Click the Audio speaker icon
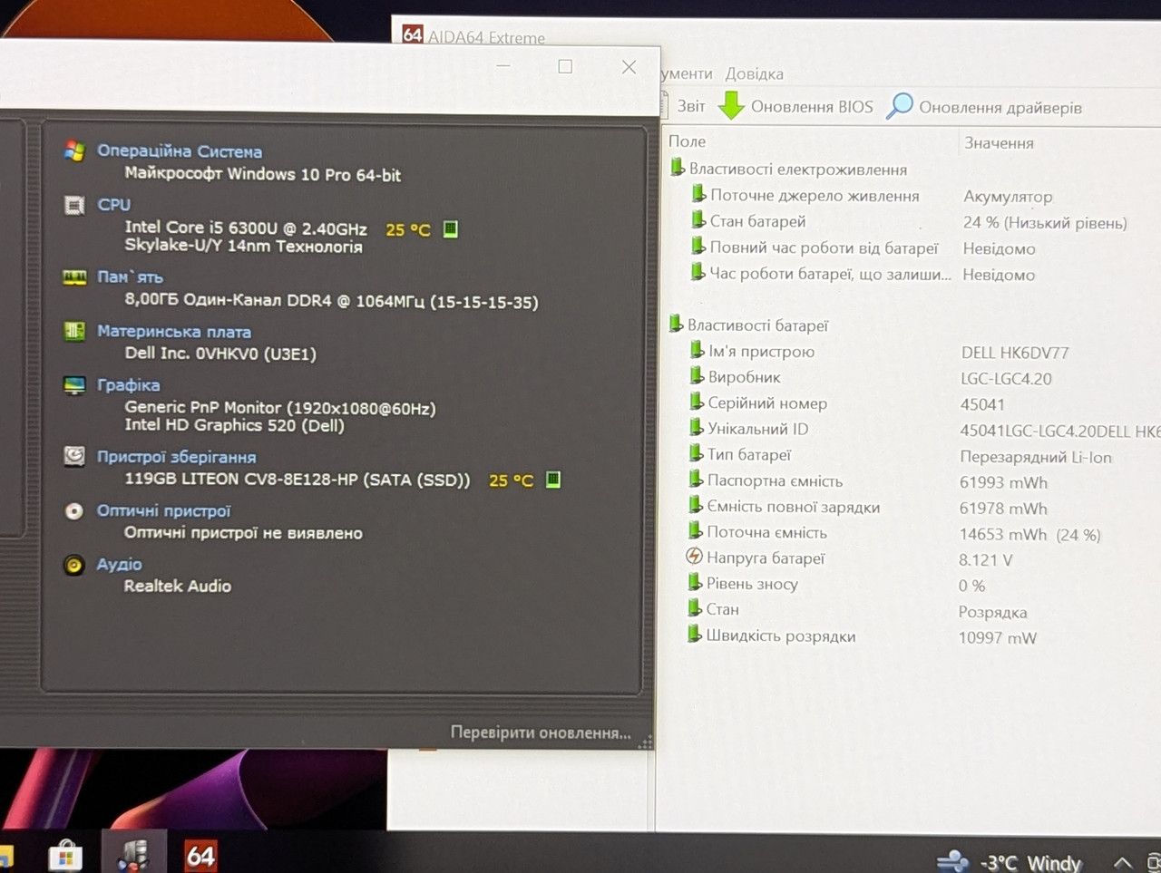Viewport: 1161px width, 873px height. tap(74, 565)
